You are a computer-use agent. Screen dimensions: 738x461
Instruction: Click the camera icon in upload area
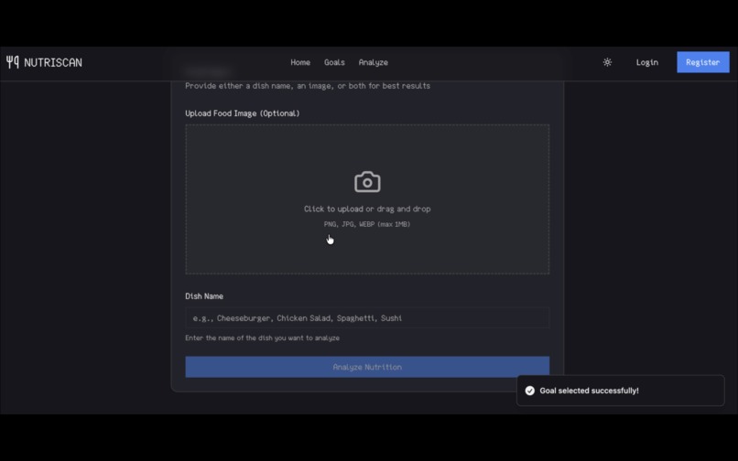click(x=367, y=182)
